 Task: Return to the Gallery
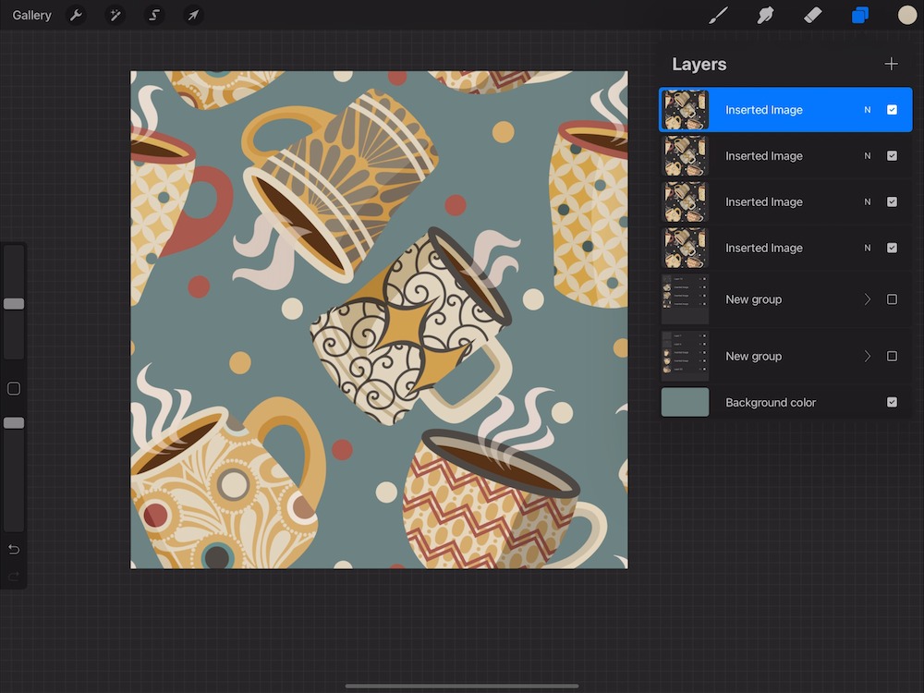coord(32,16)
